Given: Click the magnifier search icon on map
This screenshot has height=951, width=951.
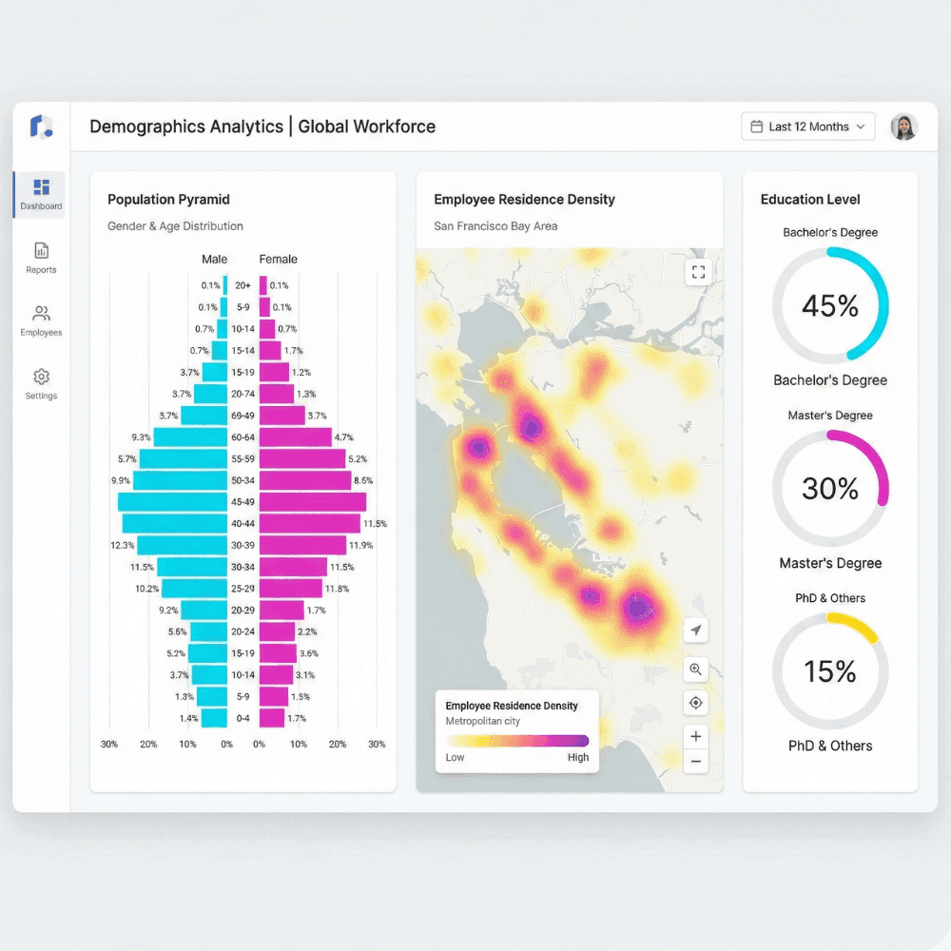Looking at the screenshot, I should [696, 670].
